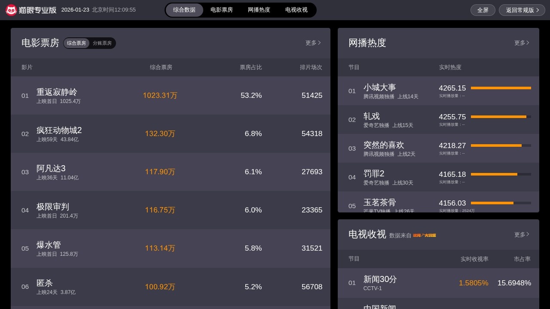Viewport: 550px width, 309px height.
Task: Click the 全屏 fullscreen button
Action: (x=483, y=10)
